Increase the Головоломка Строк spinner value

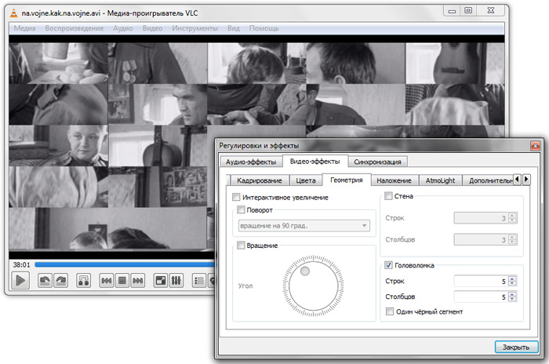tap(514, 278)
